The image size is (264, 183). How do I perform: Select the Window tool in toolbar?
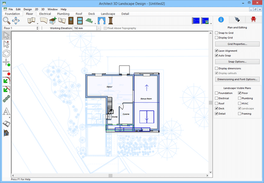coord(79,21)
